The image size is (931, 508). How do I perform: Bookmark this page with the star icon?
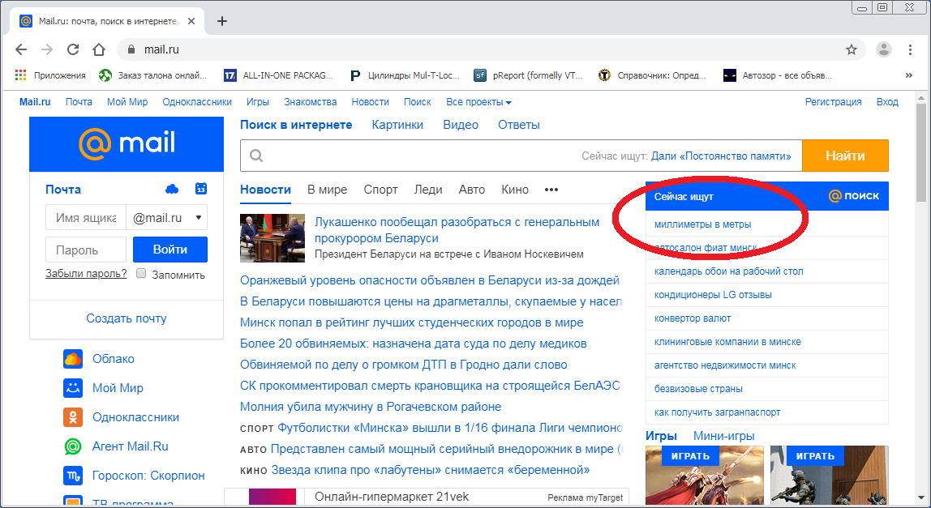[852, 49]
